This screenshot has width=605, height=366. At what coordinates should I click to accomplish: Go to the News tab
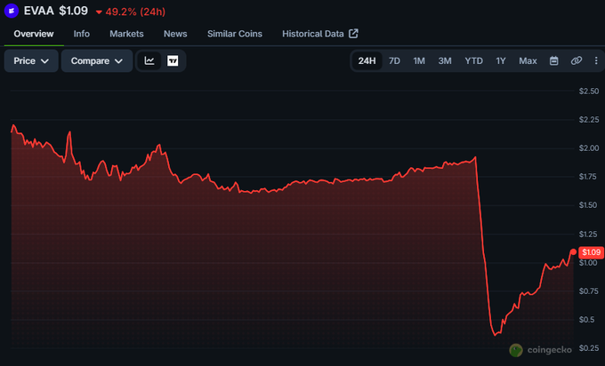click(175, 34)
